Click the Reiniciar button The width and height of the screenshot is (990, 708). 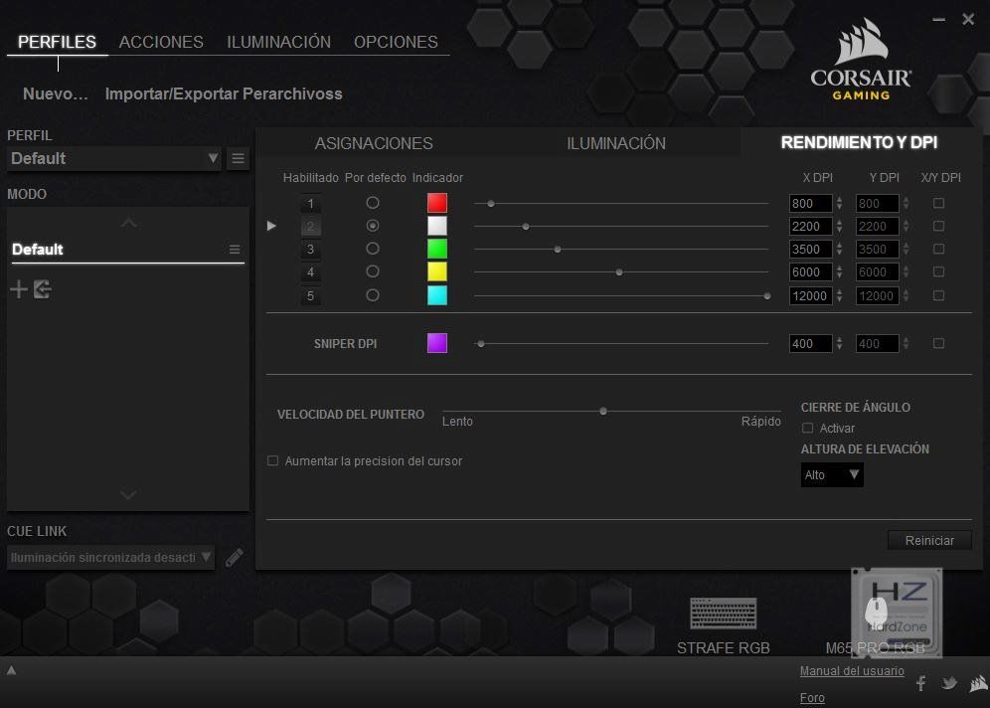coord(929,541)
